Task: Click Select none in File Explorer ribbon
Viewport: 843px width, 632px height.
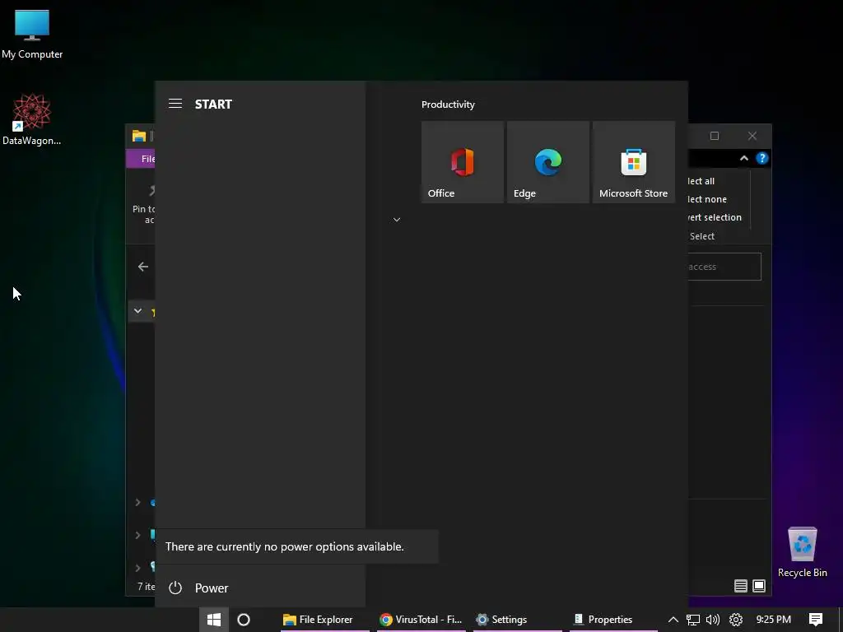Action: point(707,199)
